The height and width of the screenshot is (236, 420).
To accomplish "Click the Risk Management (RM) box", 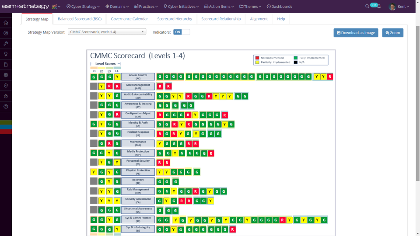I will coord(138,191).
